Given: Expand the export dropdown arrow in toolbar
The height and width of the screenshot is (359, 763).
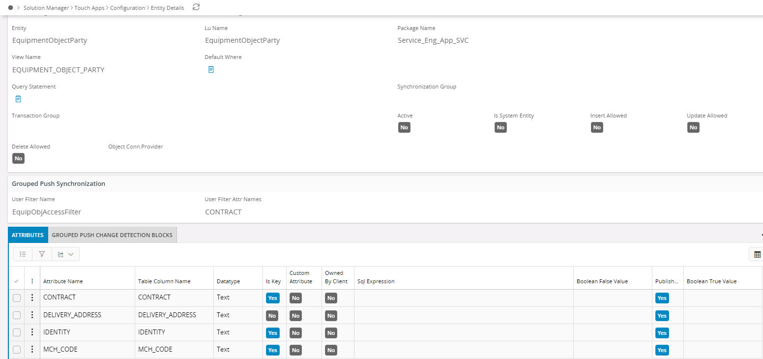Looking at the screenshot, I should (71, 254).
